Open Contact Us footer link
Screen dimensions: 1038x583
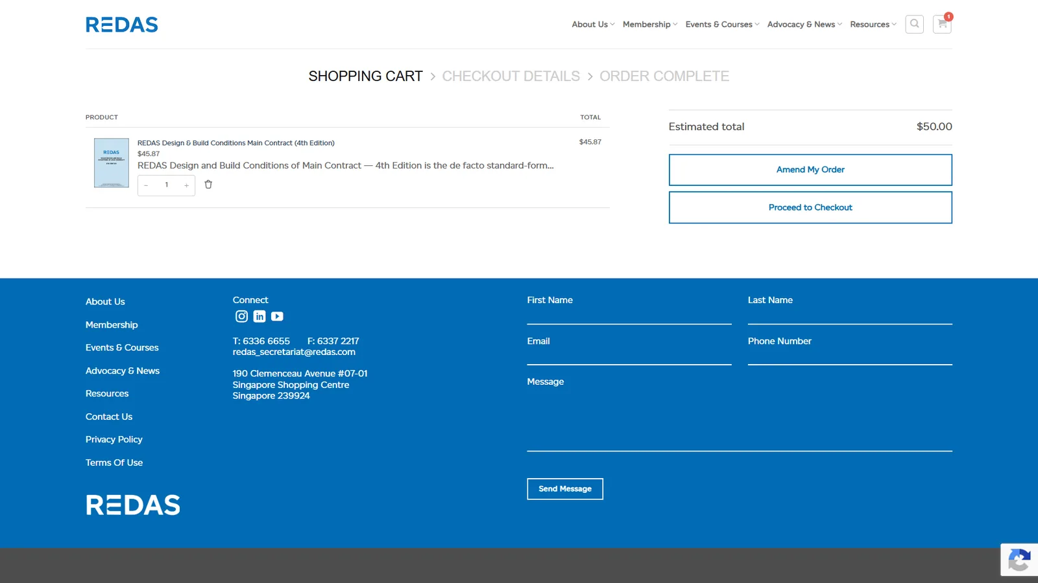[109, 417]
